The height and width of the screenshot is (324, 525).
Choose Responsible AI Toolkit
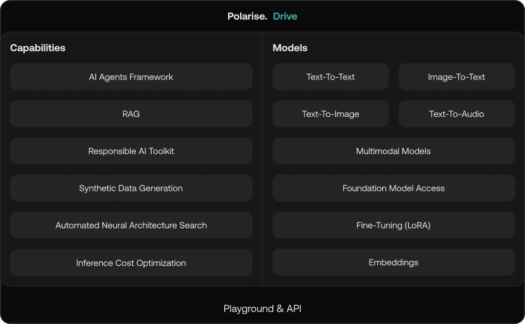[131, 151]
